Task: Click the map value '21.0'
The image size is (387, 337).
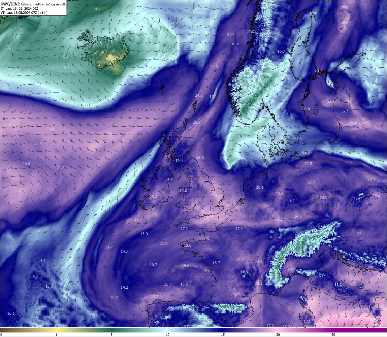Action: 250,32
